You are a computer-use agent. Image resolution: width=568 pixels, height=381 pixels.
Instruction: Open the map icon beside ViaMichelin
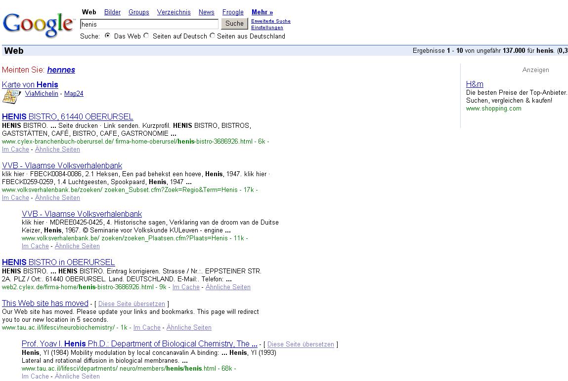pos(11,97)
